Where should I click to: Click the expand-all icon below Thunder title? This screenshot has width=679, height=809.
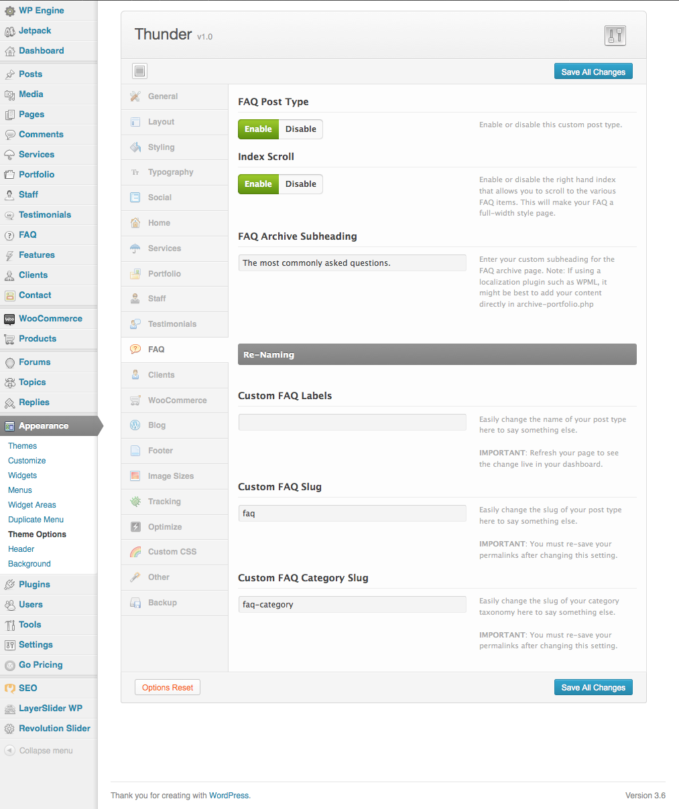click(139, 71)
